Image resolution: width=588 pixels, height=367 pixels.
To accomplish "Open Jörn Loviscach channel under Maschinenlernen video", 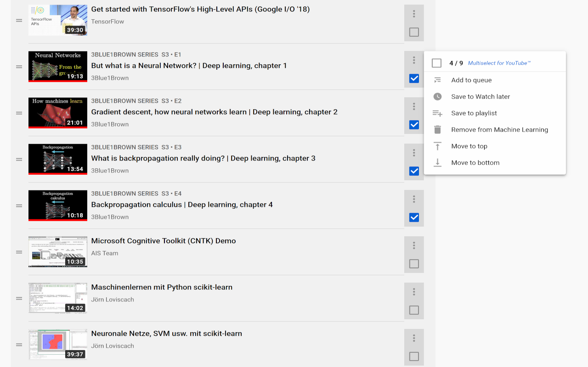I will [113, 300].
